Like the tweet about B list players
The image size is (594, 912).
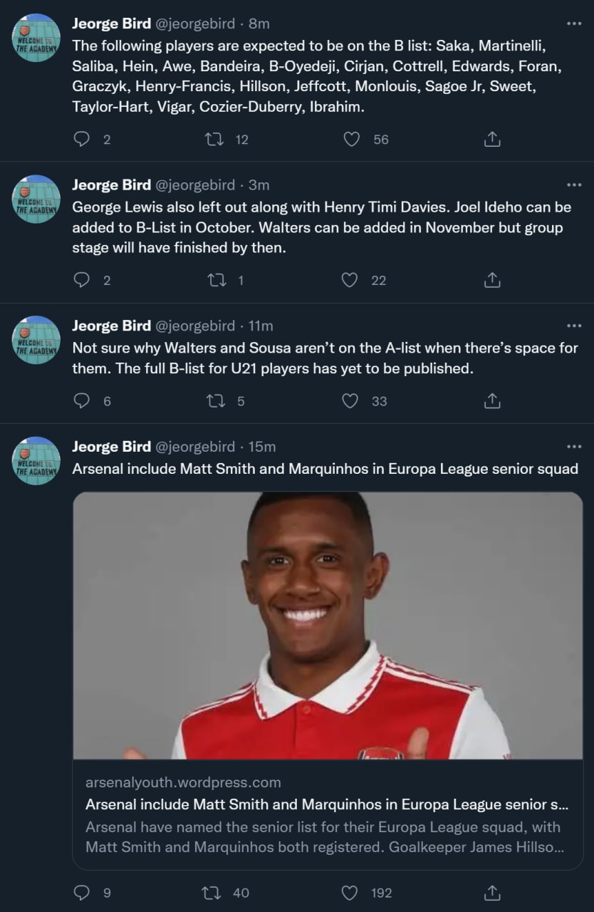(352, 140)
